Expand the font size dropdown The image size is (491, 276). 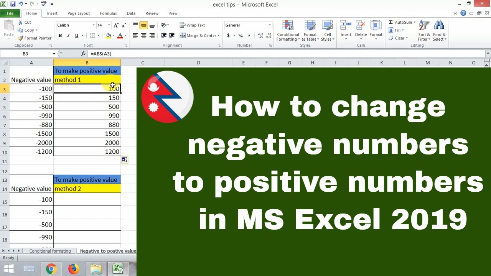click(109, 25)
